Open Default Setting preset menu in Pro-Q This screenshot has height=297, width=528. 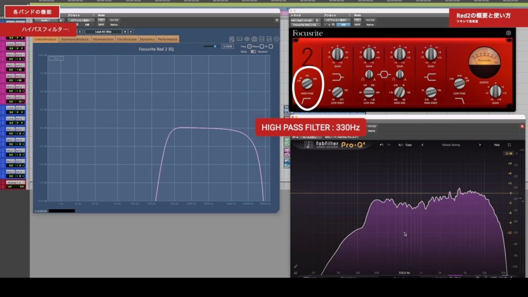[x=451, y=145]
